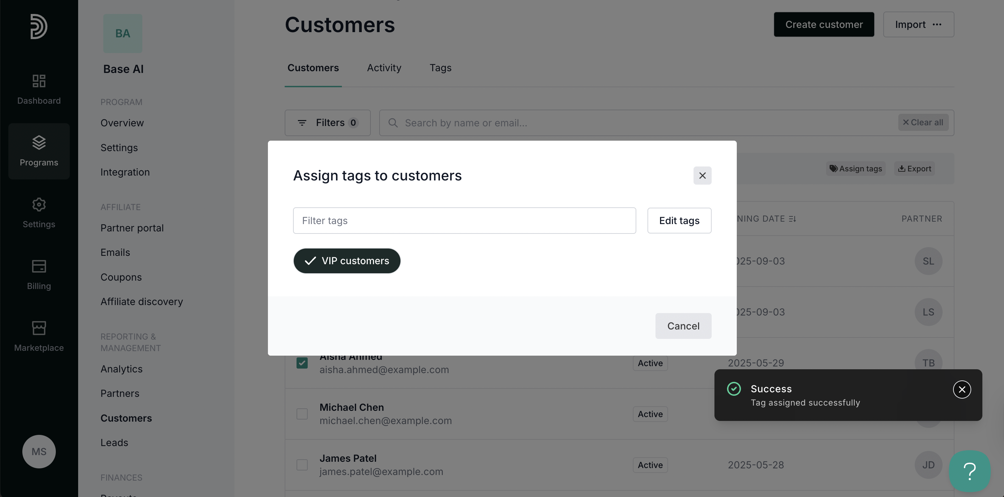Deselect the VIP customers tag chip
This screenshot has height=497, width=1004.
point(346,261)
